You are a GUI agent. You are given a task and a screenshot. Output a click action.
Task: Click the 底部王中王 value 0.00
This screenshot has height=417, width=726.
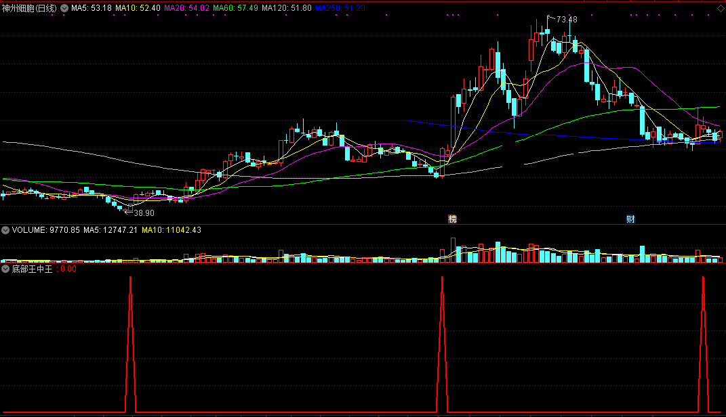pyautogui.click(x=68, y=269)
